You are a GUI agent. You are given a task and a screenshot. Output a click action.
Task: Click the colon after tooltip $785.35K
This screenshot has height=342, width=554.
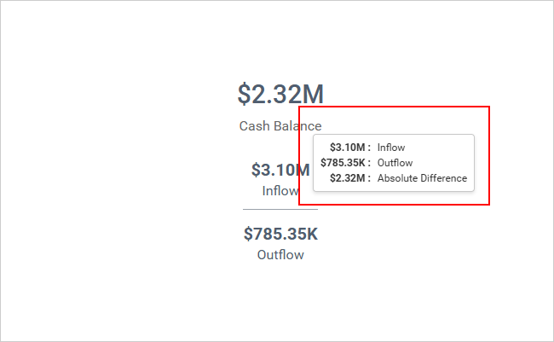[x=369, y=163]
